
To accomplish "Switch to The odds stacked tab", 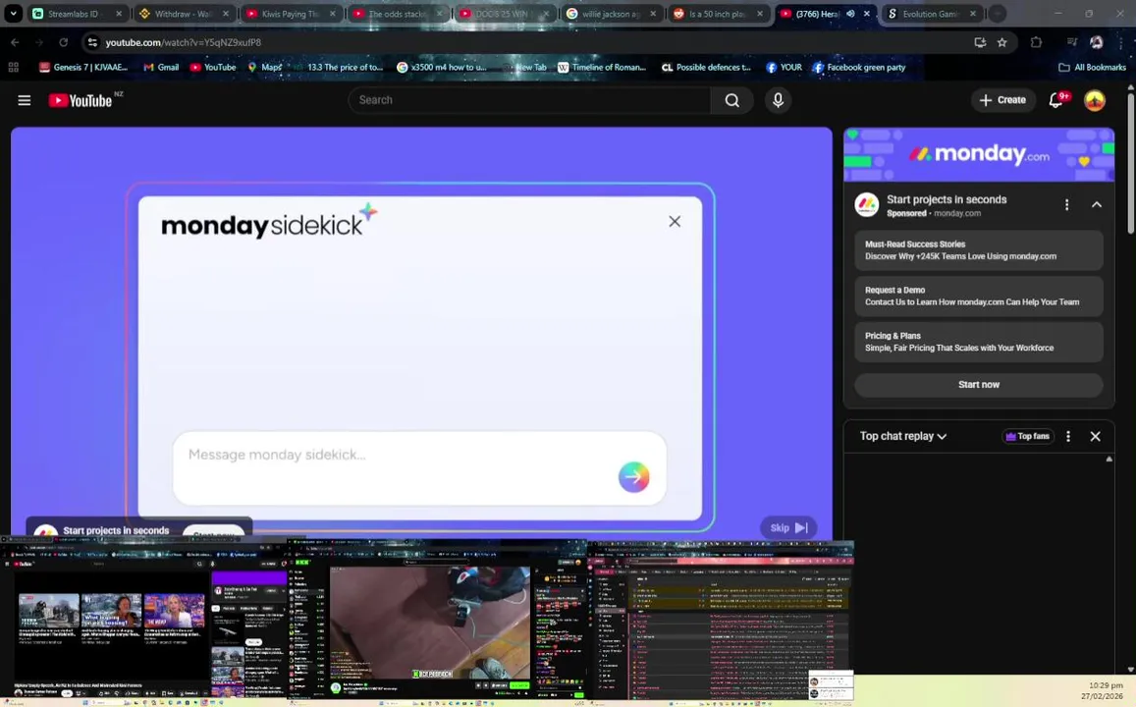I will pos(397,14).
